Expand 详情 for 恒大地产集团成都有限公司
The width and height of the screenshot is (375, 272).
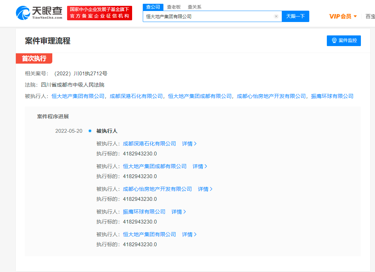200,166
